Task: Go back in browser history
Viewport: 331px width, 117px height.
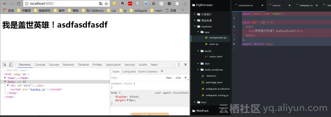Action: pyautogui.click(x=5, y=4)
